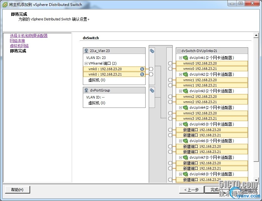Screen dimensions: 262x201
Task: Minimize the wizard window
Action: pos(232,3)
